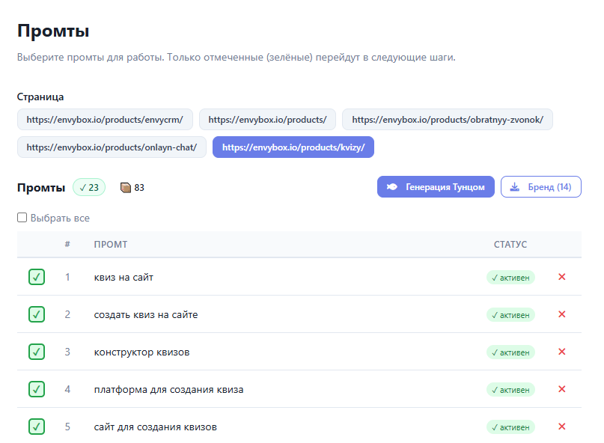Image resolution: width=604 pixels, height=443 pixels.
Task: Open the obratnyy-zvonok page tab
Action: click(x=447, y=119)
